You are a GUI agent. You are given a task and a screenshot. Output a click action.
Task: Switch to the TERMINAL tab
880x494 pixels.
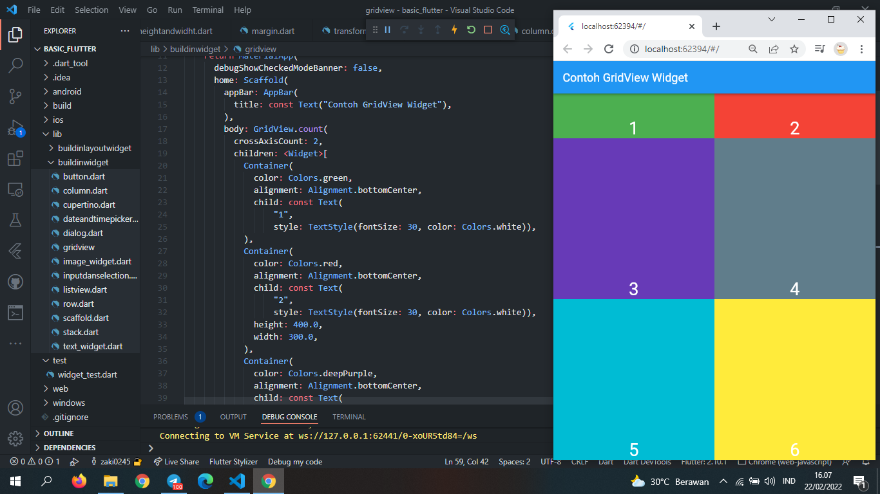click(349, 417)
